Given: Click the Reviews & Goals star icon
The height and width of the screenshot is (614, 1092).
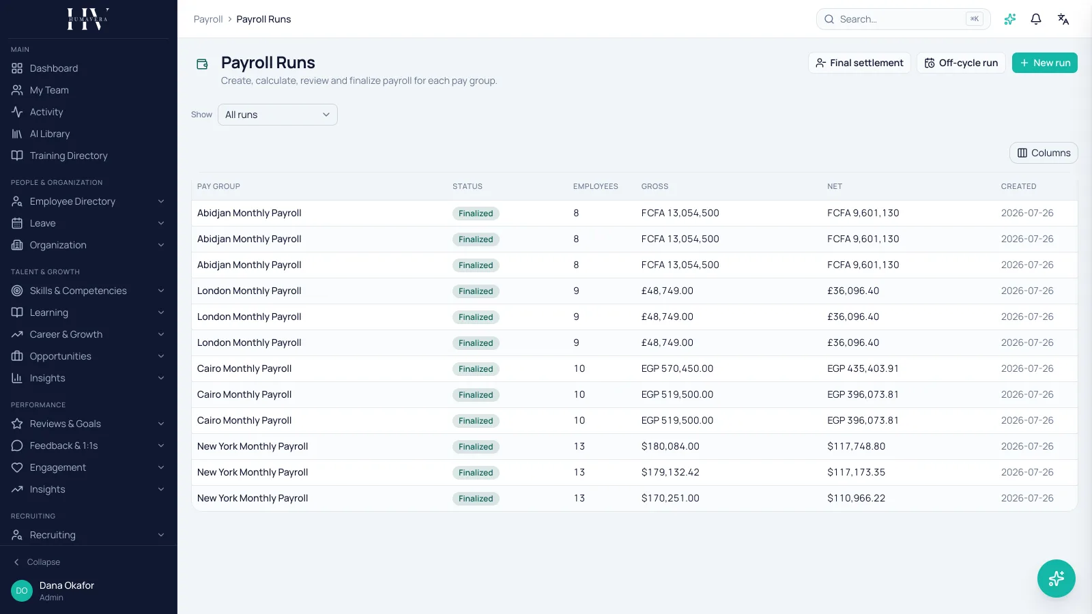Looking at the screenshot, I should tap(17, 424).
